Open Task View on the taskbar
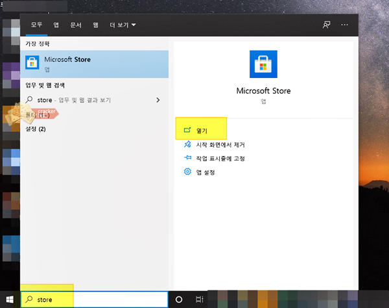 (199, 300)
